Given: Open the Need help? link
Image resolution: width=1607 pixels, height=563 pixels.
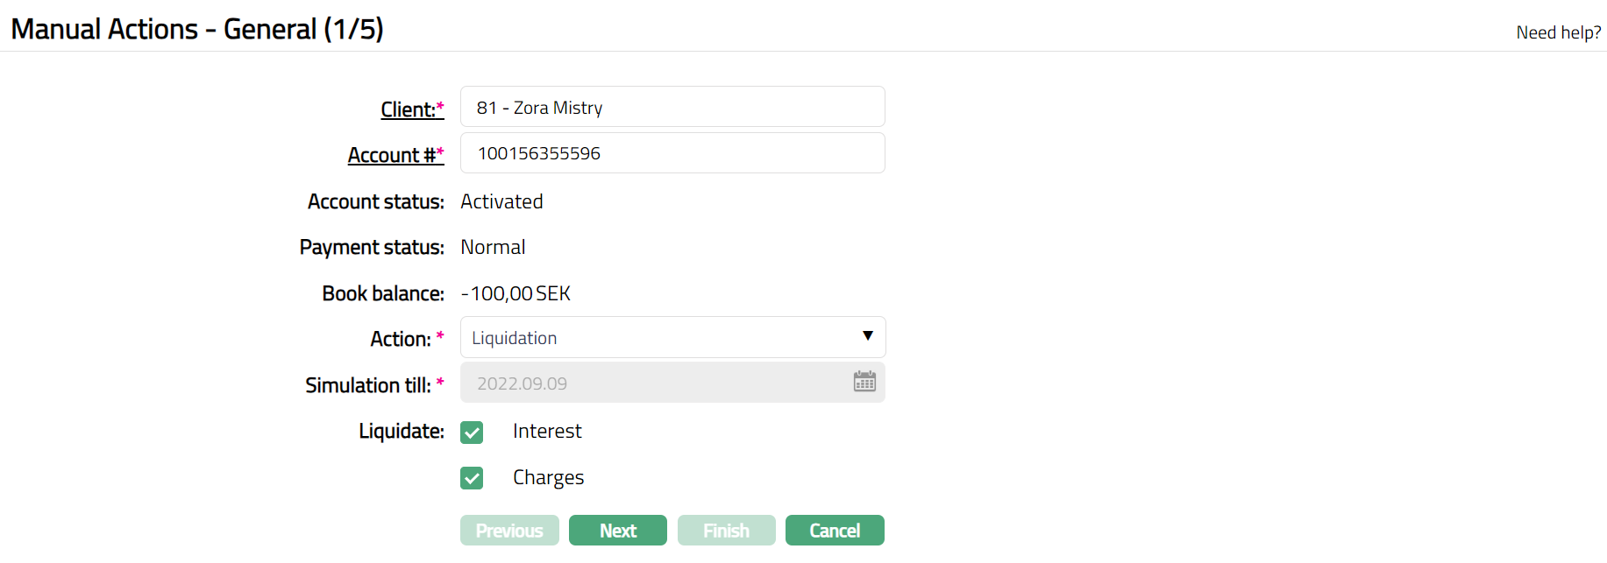Looking at the screenshot, I should tap(1558, 32).
